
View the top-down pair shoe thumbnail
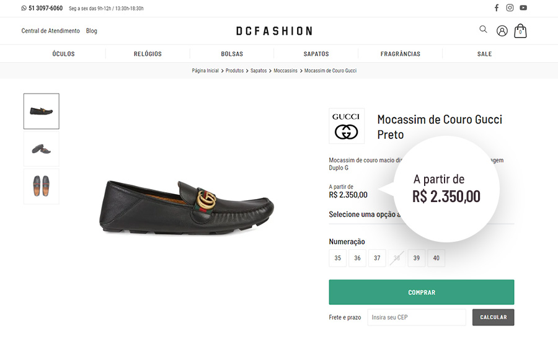[x=42, y=186]
